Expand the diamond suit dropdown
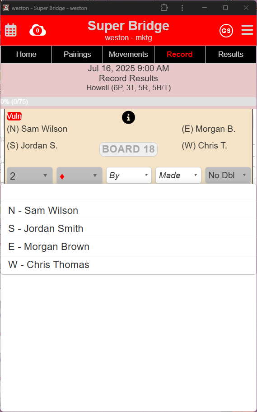 [79, 175]
